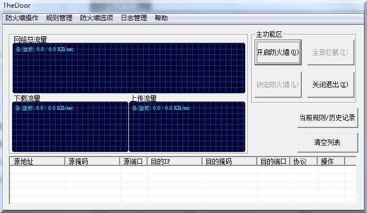Click the 锁定防火墙 button
This screenshot has width=367, height=213.
(278, 85)
